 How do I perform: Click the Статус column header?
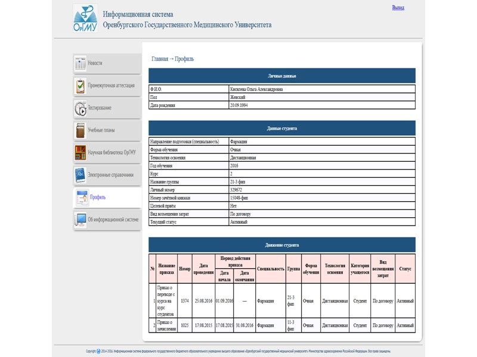pyautogui.click(x=405, y=269)
